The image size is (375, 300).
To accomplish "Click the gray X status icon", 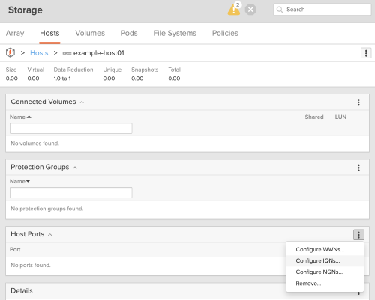I will (250, 10).
